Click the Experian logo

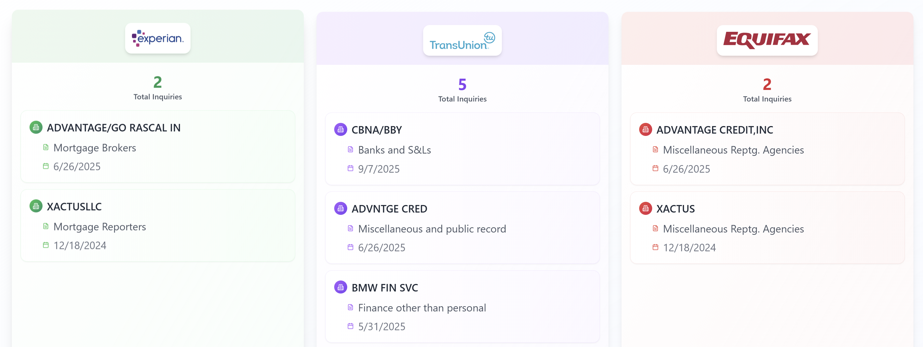(158, 38)
